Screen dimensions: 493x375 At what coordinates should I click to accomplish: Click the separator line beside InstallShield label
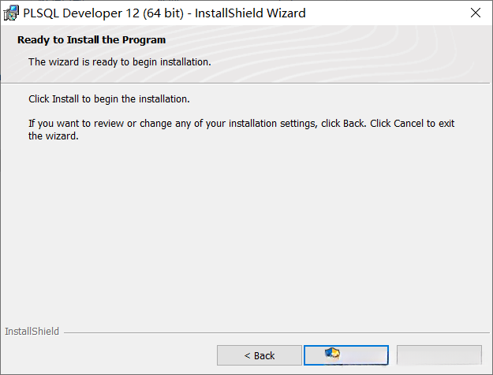(276, 332)
